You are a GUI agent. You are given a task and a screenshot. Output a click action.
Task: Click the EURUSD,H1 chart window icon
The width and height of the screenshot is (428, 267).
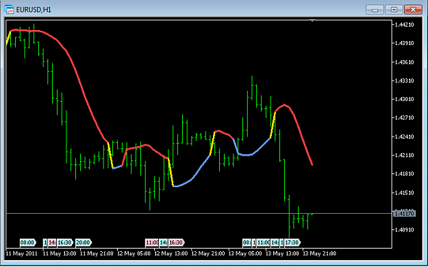pyautogui.click(x=10, y=10)
